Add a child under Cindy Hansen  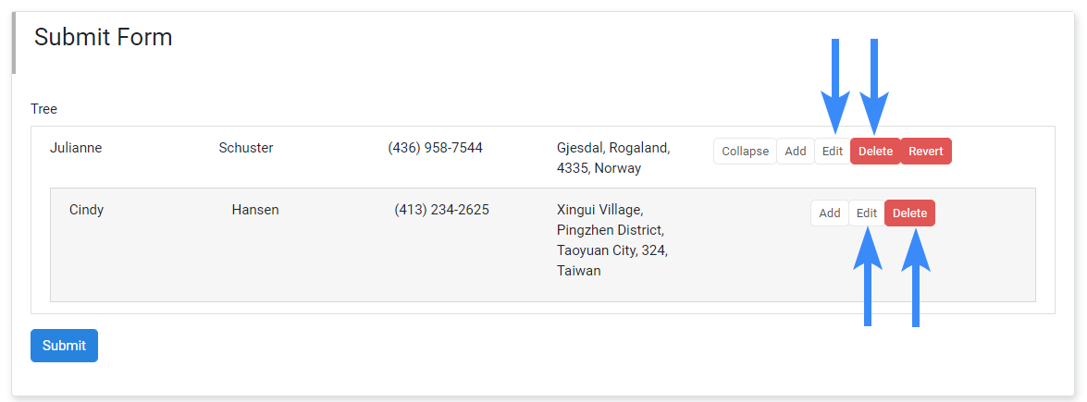(829, 213)
